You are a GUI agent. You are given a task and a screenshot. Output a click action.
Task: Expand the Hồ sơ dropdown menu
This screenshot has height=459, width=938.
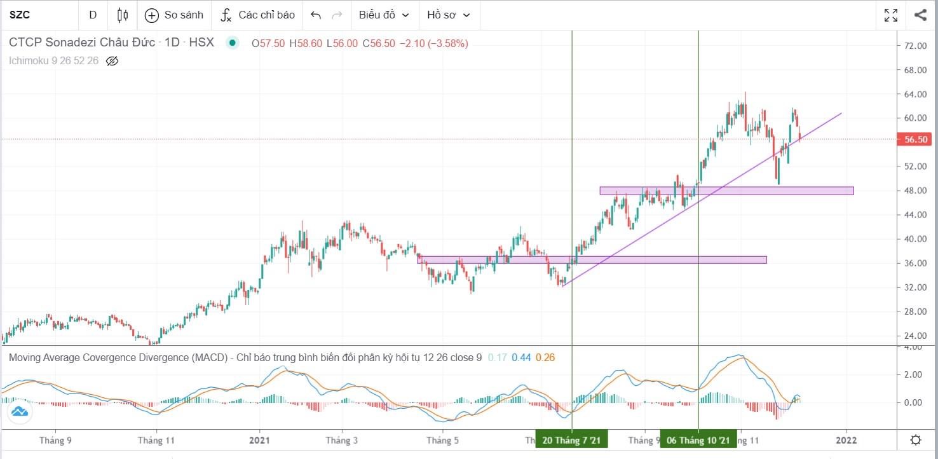[449, 15]
